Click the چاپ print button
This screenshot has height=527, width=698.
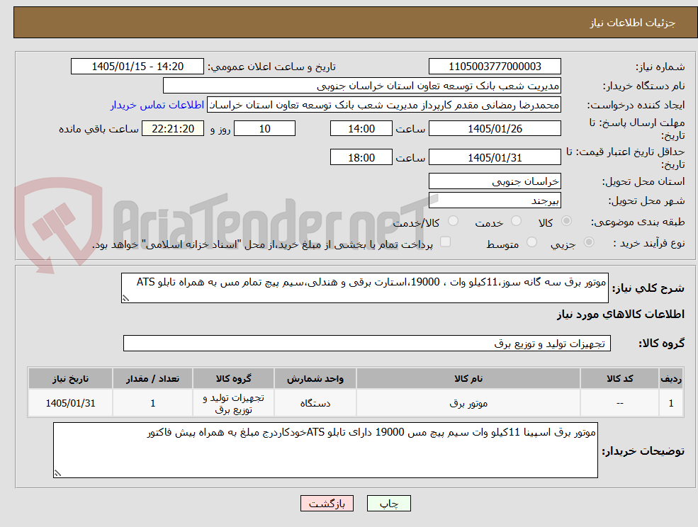388,504
